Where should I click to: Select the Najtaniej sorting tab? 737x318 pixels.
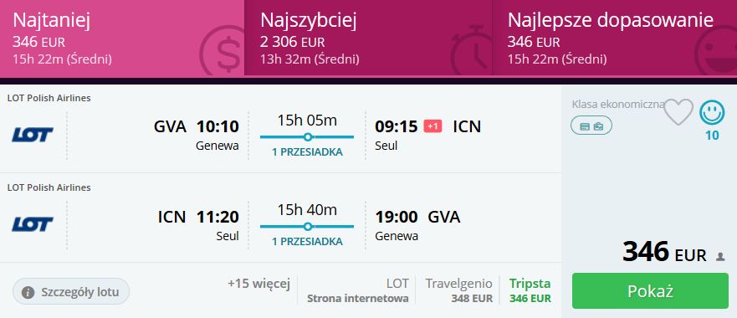(x=122, y=38)
